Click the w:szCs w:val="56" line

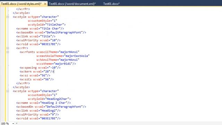(x=37, y=80)
